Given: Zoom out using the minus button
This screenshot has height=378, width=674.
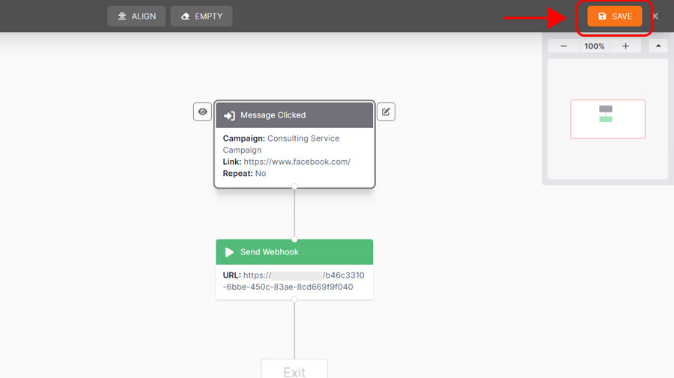Looking at the screenshot, I should (x=563, y=46).
